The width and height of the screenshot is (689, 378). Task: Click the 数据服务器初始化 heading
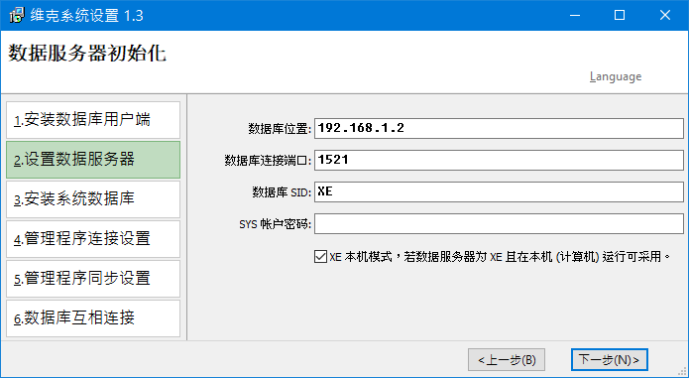pyautogui.click(x=87, y=54)
